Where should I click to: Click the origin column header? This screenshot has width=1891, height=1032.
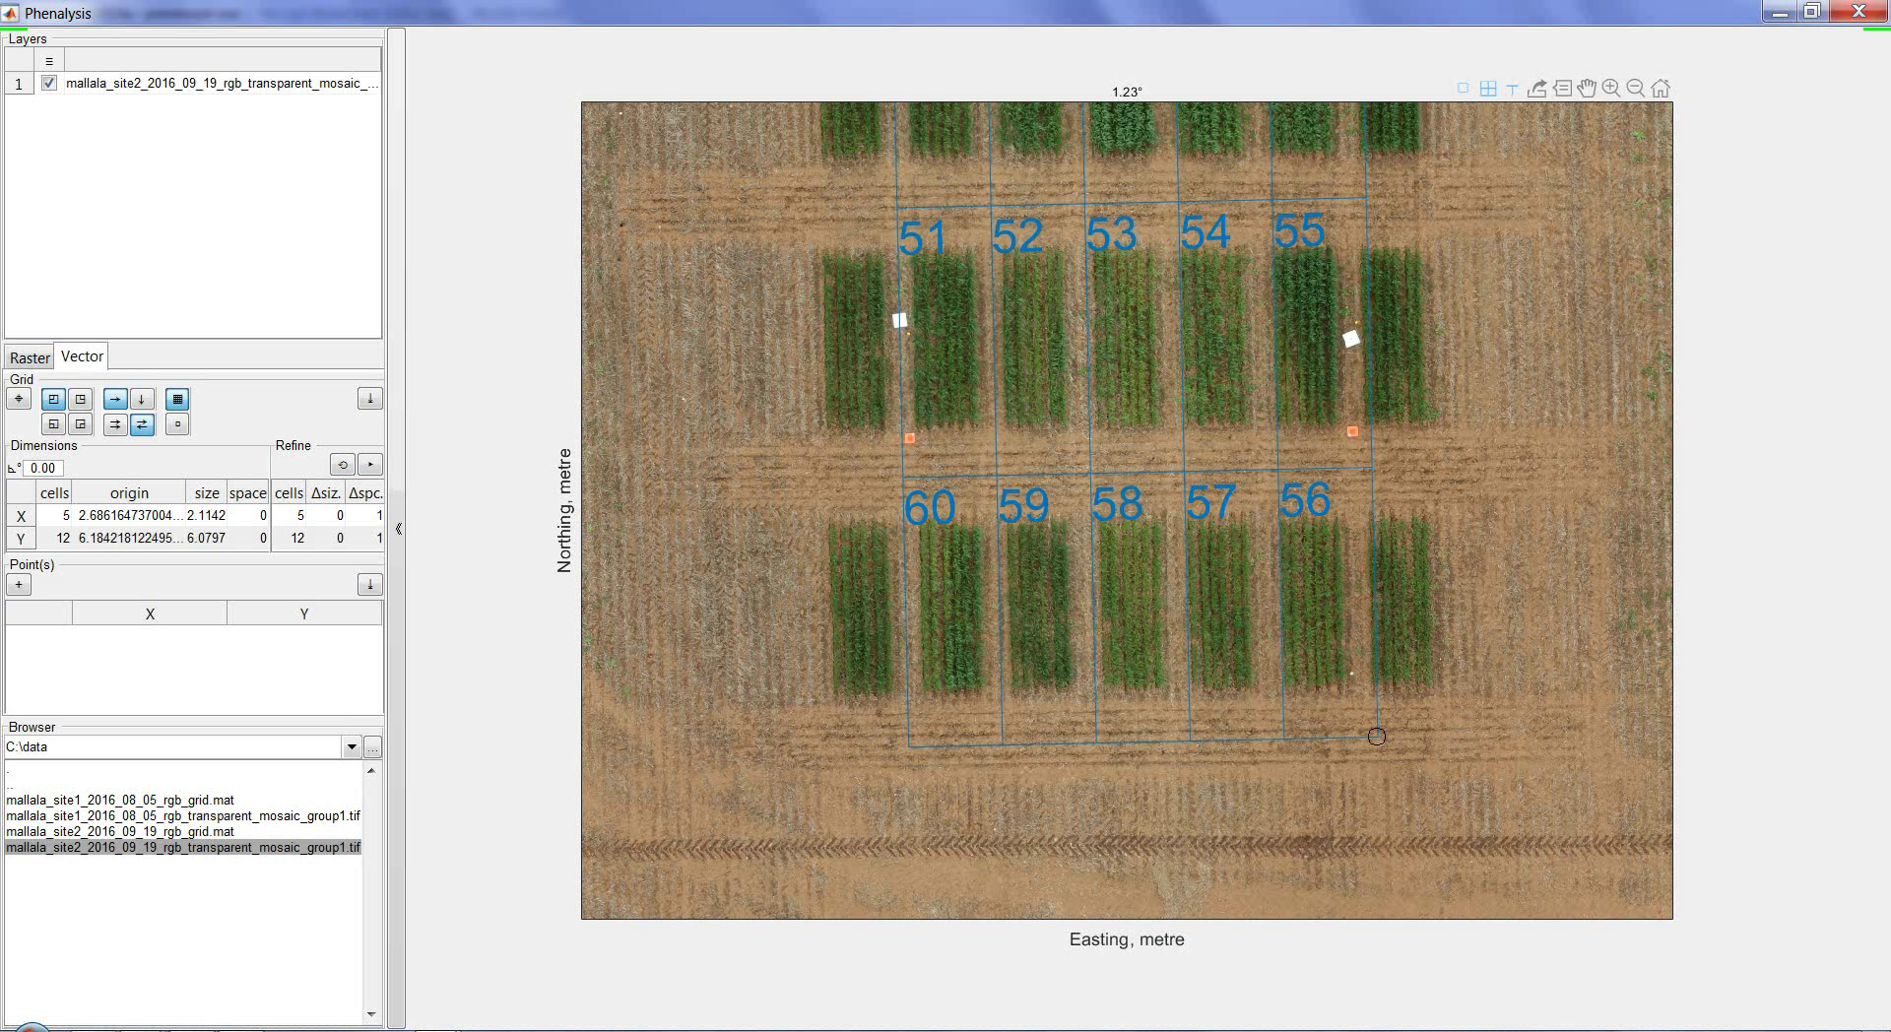[129, 493]
